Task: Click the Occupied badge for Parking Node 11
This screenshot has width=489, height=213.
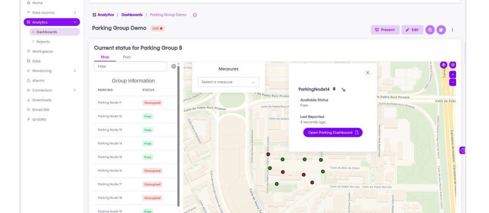Action: point(152,103)
